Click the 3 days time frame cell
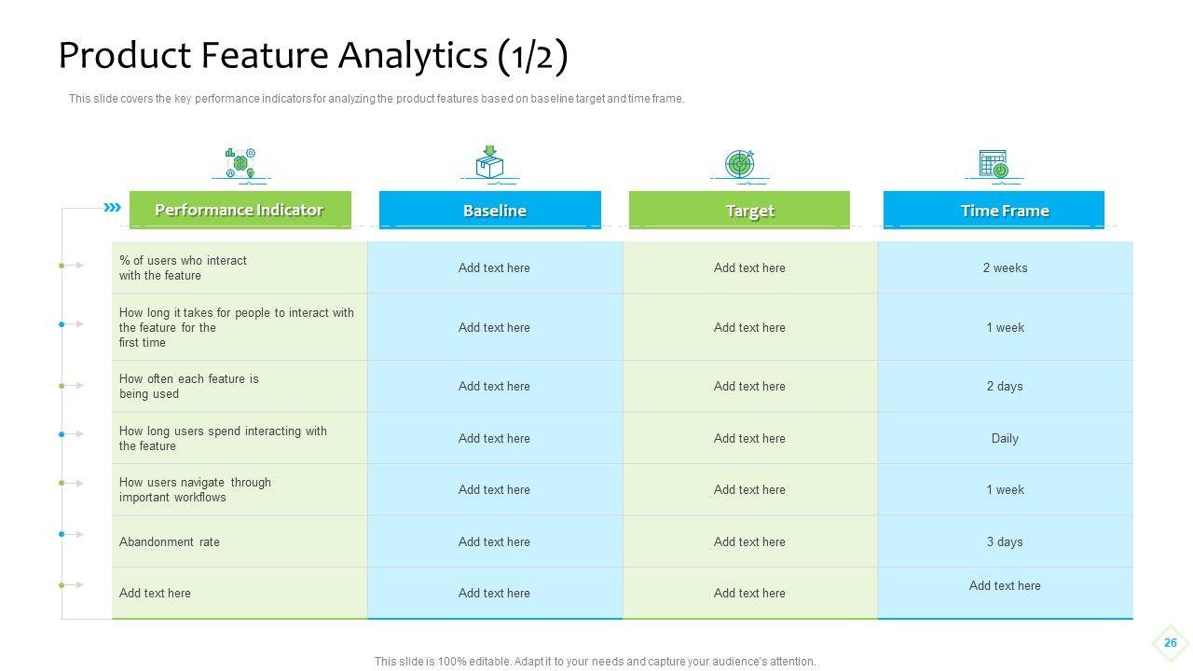This screenshot has height=671, width=1193. [1005, 541]
